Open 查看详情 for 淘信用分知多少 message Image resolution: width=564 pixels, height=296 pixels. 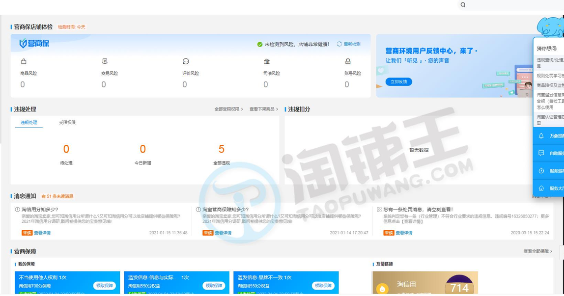coord(42,233)
